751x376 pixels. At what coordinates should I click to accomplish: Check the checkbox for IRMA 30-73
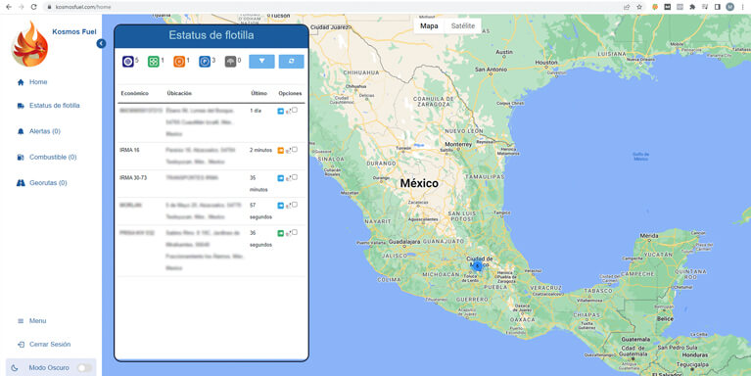pos(295,177)
